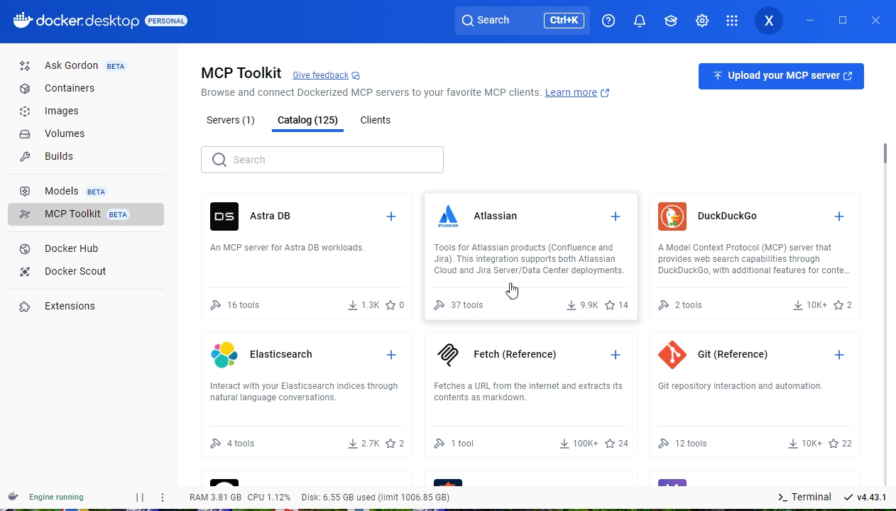Select MCP Toolkit in the sidebar
896x511 pixels.
pyautogui.click(x=85, y=214)
